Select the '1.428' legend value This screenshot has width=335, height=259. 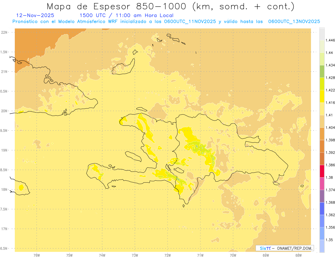(x=330, y=78)
